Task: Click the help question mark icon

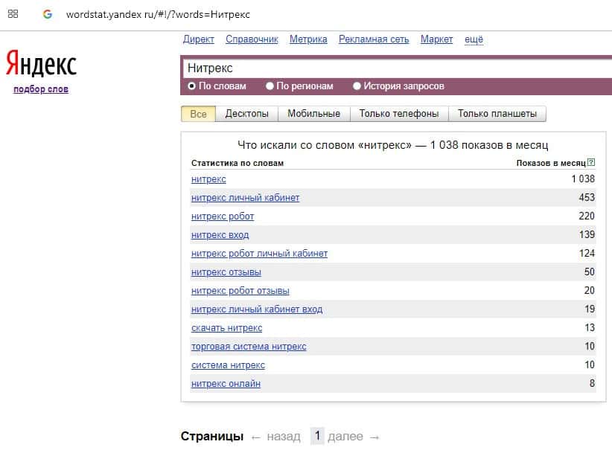Action: coord(591,163)
